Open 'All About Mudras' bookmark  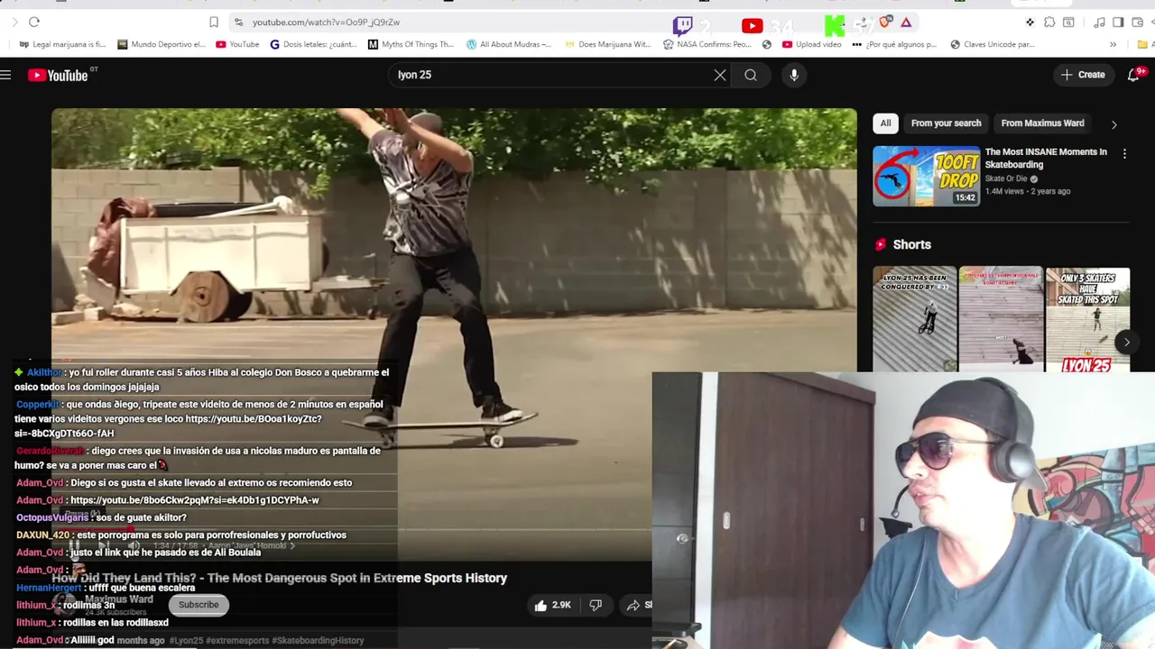(509, 44)
